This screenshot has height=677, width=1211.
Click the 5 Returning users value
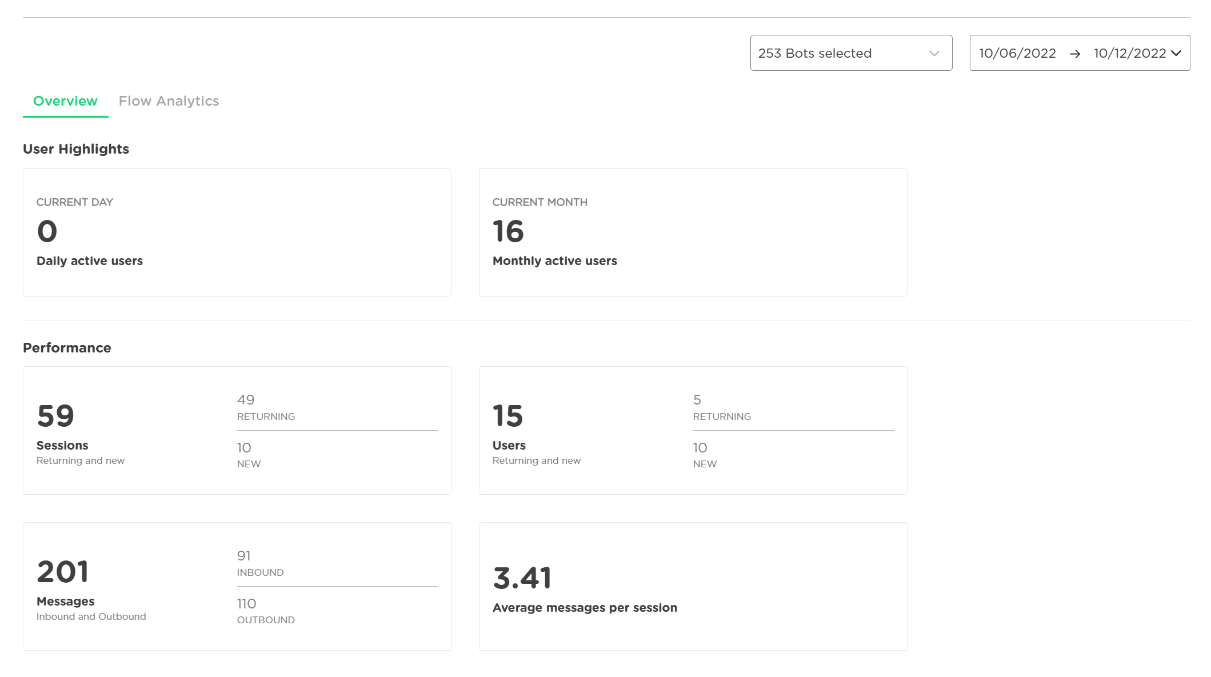click(697, 400)
